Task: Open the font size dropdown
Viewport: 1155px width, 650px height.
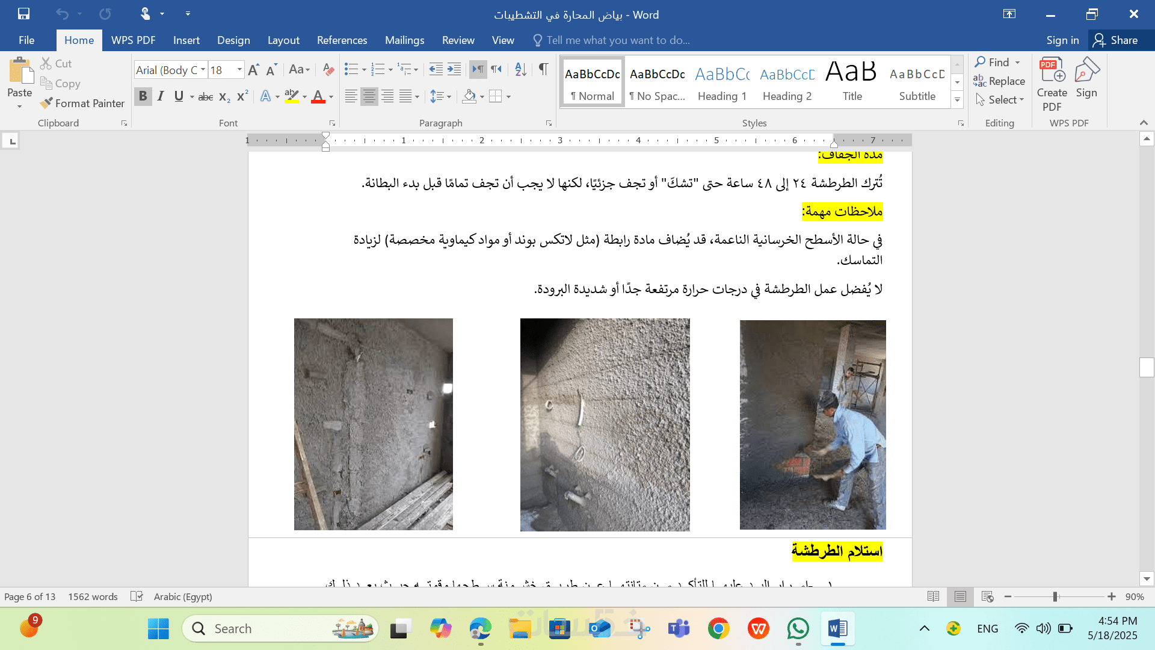Action: pos(239,70)
